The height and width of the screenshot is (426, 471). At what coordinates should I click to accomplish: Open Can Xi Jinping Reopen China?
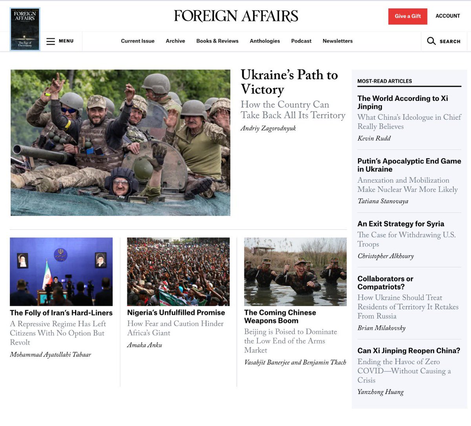[x=409, y=351]
